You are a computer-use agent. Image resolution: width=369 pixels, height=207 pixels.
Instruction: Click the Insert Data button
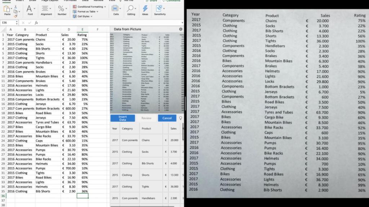(123, 118)
